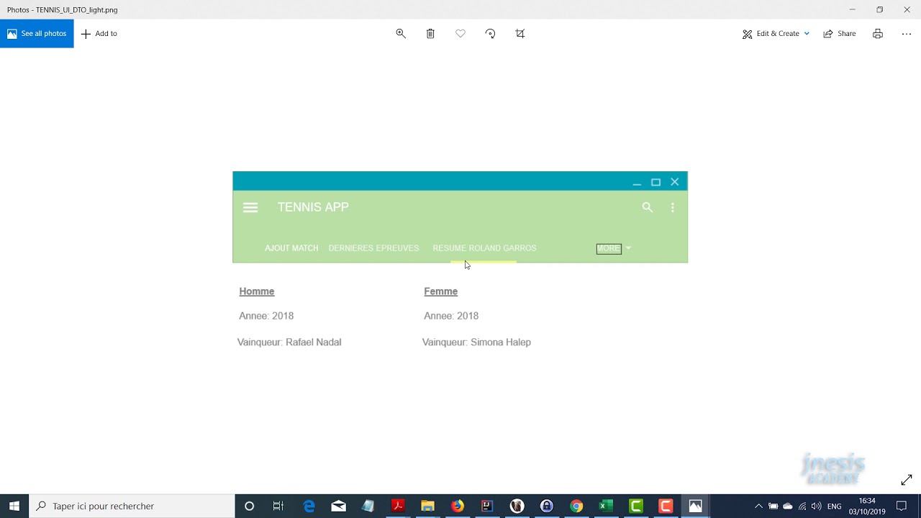Click the Photos app taskbar icon
This screenshot has height=518, width=921.
[x=695, y=506]
